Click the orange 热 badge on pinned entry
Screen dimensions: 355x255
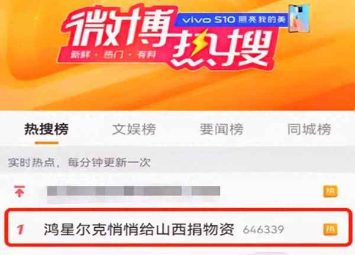pos(330,191)
